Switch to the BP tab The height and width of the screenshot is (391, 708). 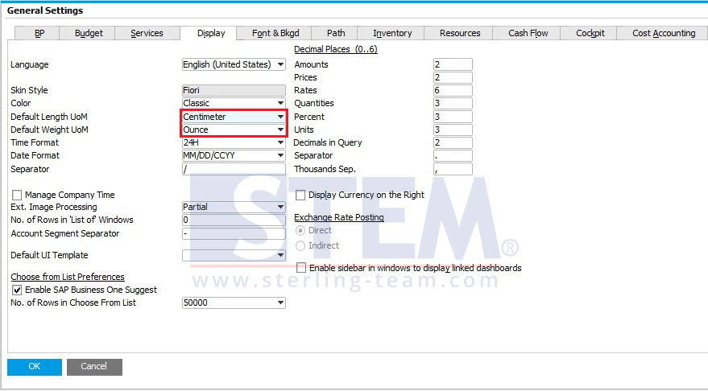click(x=37, y=33)
